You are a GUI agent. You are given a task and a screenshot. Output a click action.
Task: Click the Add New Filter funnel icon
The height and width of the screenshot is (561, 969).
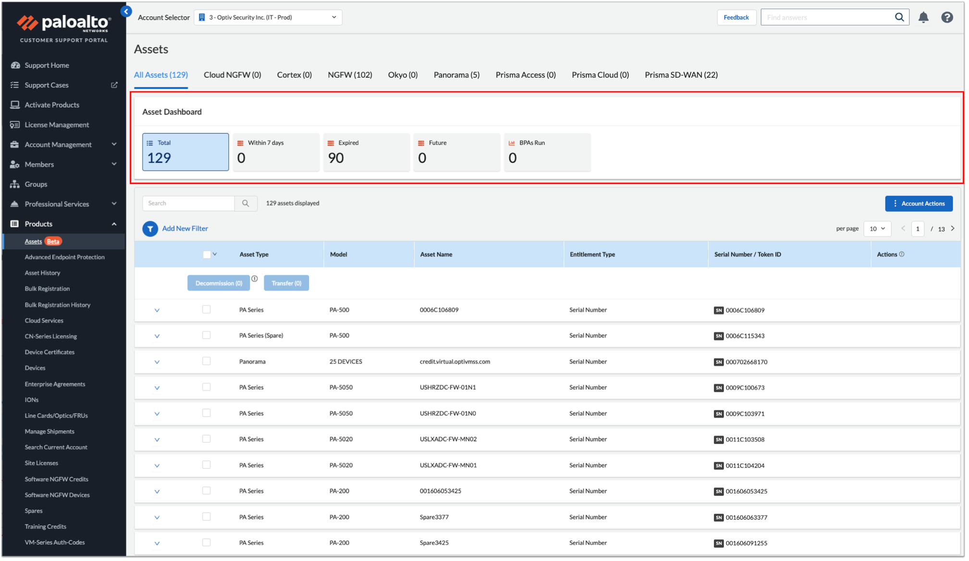click(150, 229)
